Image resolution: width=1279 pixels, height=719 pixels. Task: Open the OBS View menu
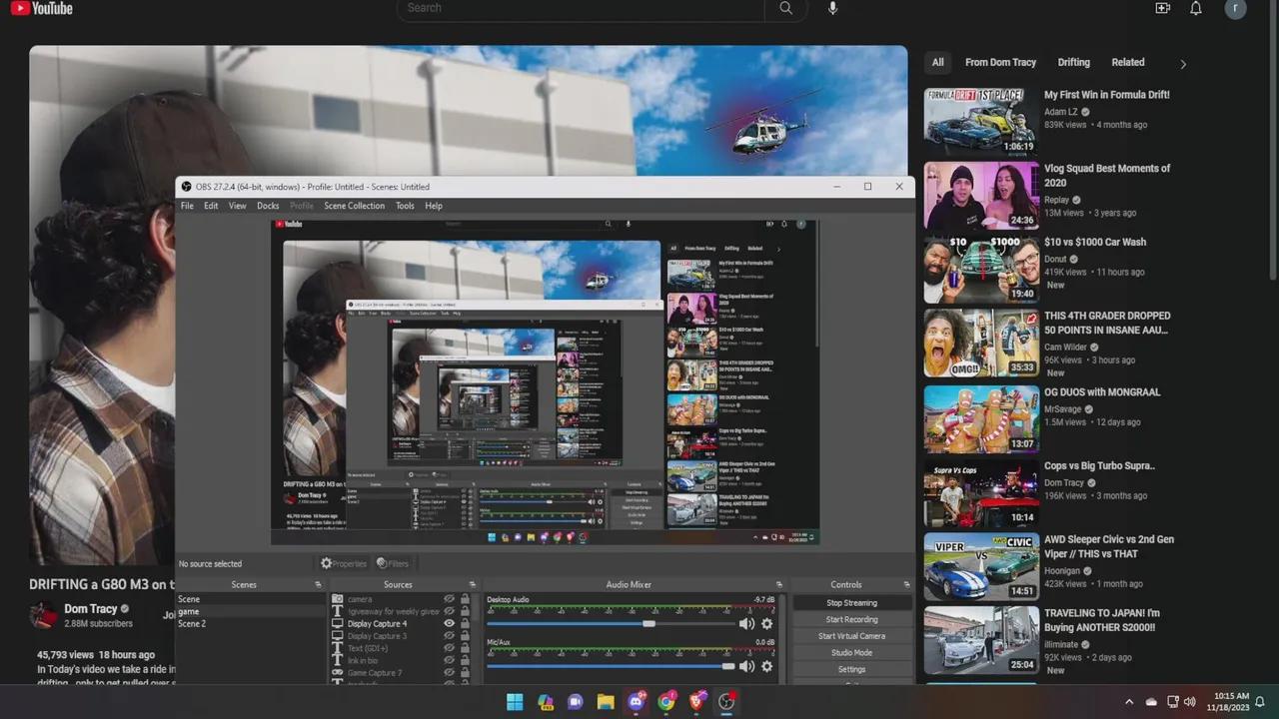(237, 206)
